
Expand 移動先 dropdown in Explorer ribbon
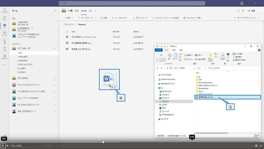click(x=188, y=55)
